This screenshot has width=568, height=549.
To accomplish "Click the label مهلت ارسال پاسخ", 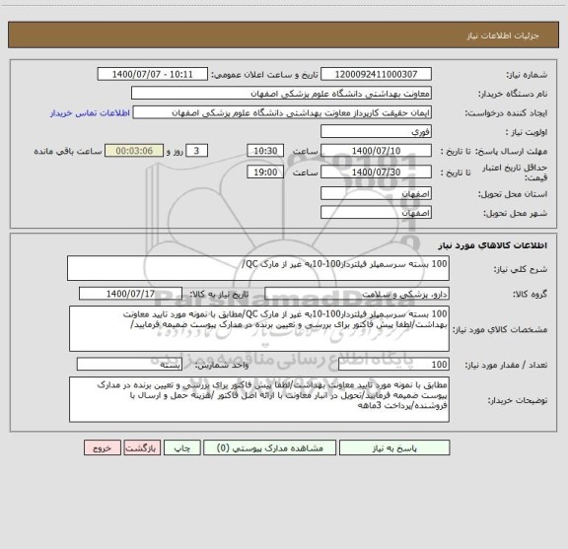I will click(511, 151).
